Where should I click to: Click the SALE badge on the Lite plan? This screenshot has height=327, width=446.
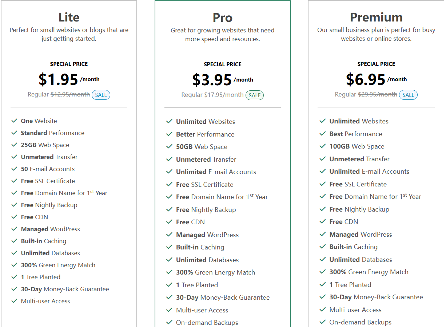click(x=101, y=95)
